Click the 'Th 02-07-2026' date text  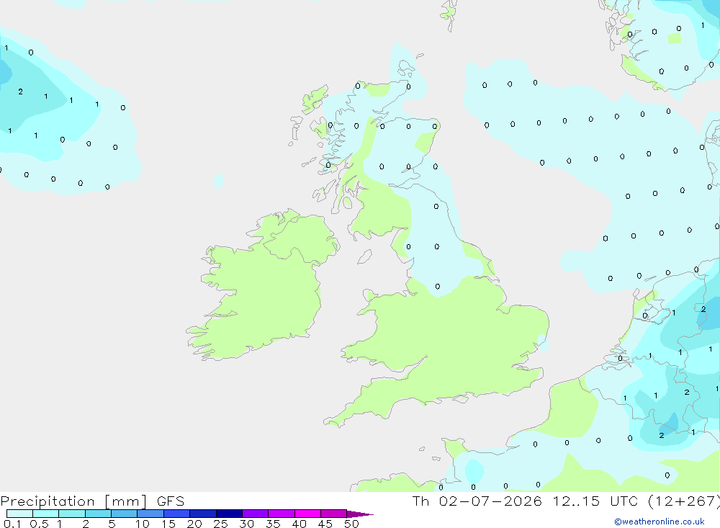click(x=477, y=501)
